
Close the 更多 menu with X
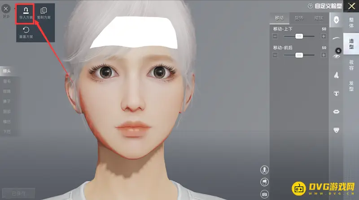coord(6,9)
